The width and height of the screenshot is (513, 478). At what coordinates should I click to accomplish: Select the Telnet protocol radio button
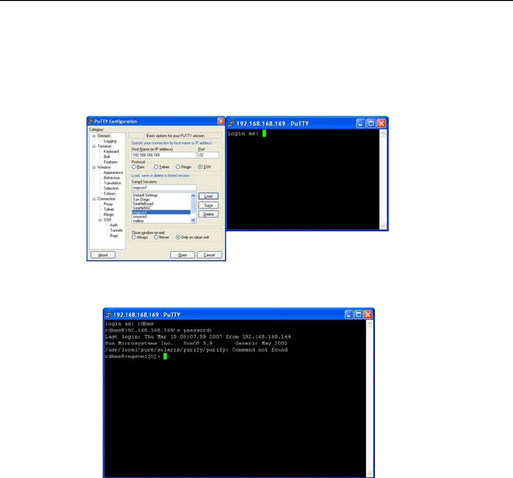pos(156,167)
